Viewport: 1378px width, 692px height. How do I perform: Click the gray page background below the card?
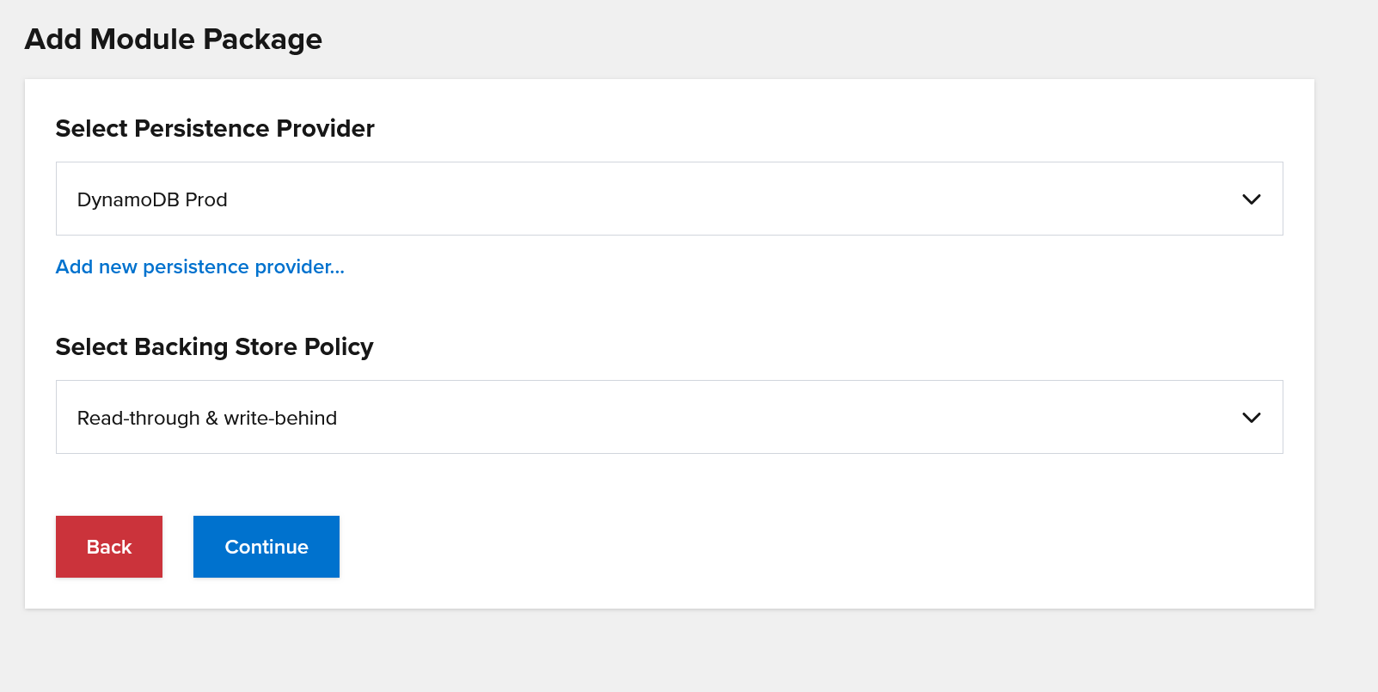pyautogui.click(x=669, y=651)
